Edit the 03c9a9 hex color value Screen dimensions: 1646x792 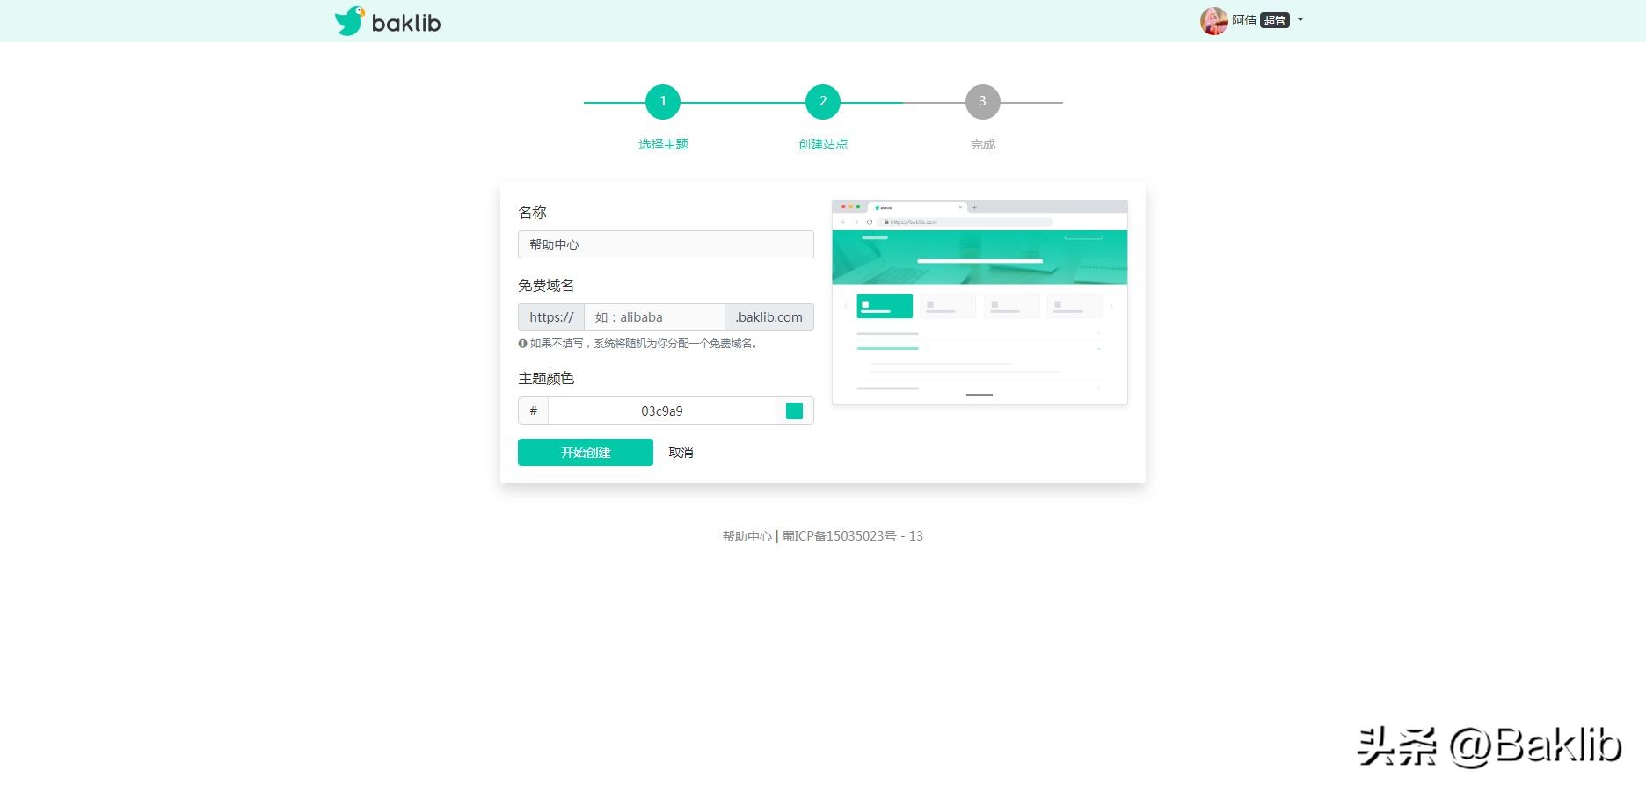[662, 410]
